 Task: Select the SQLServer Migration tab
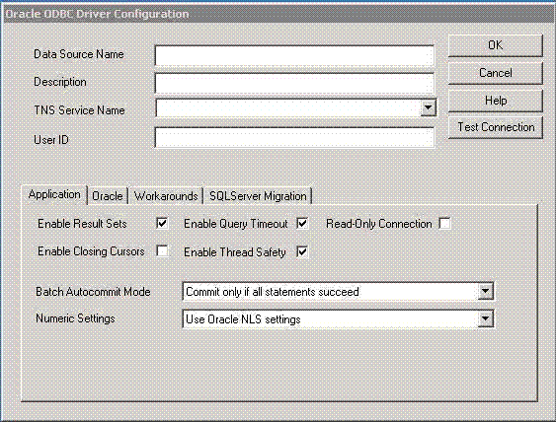click(258, 196)
